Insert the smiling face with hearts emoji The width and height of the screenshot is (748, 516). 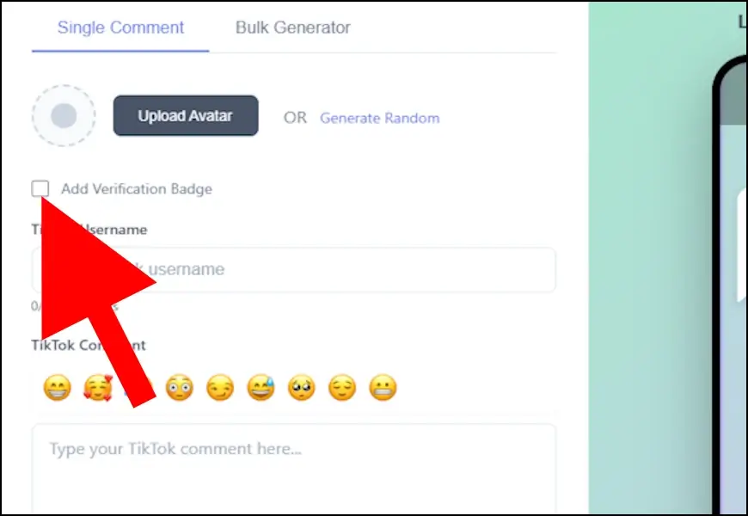click(98, 388)
